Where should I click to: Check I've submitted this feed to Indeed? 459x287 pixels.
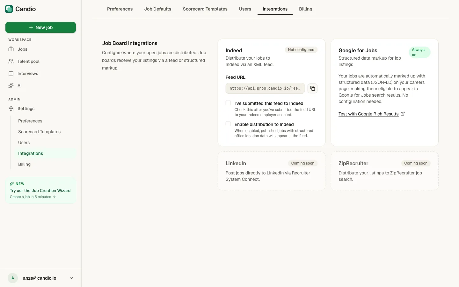click(228, 103)
